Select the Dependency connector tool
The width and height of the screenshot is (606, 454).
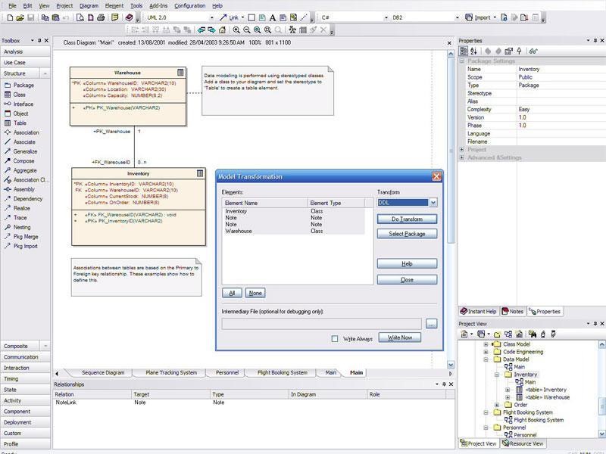(27, 199)
